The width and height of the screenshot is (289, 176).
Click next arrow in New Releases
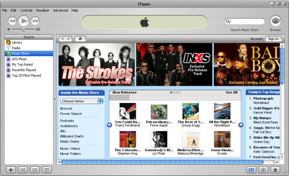(241, 125)
